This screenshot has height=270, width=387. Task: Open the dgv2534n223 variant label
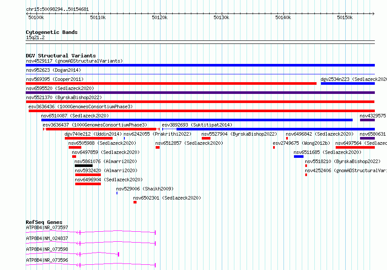354,79
